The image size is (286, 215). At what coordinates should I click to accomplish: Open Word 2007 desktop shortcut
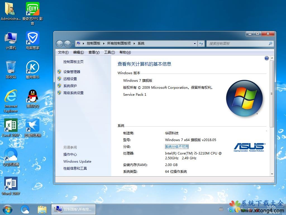[11, 186]
